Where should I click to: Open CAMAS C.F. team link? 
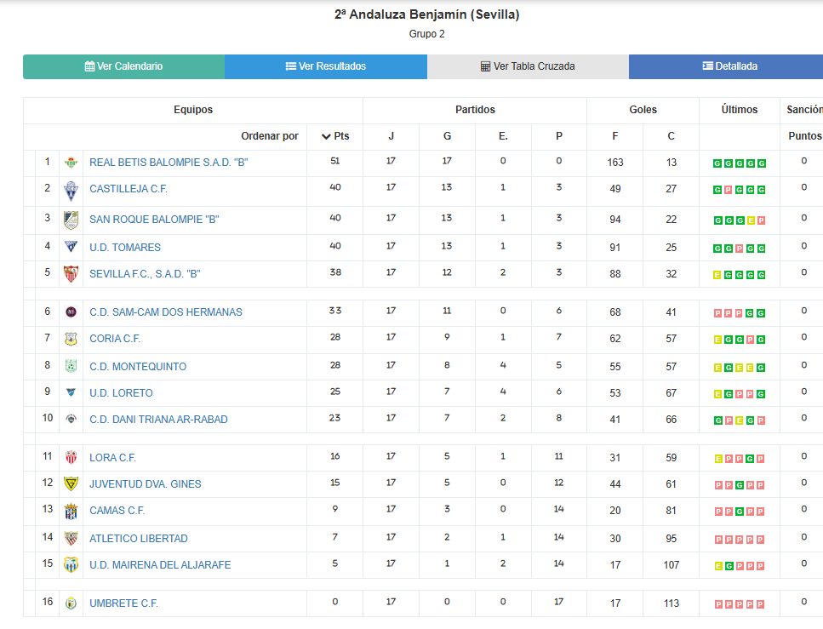(x=117, y=511)
